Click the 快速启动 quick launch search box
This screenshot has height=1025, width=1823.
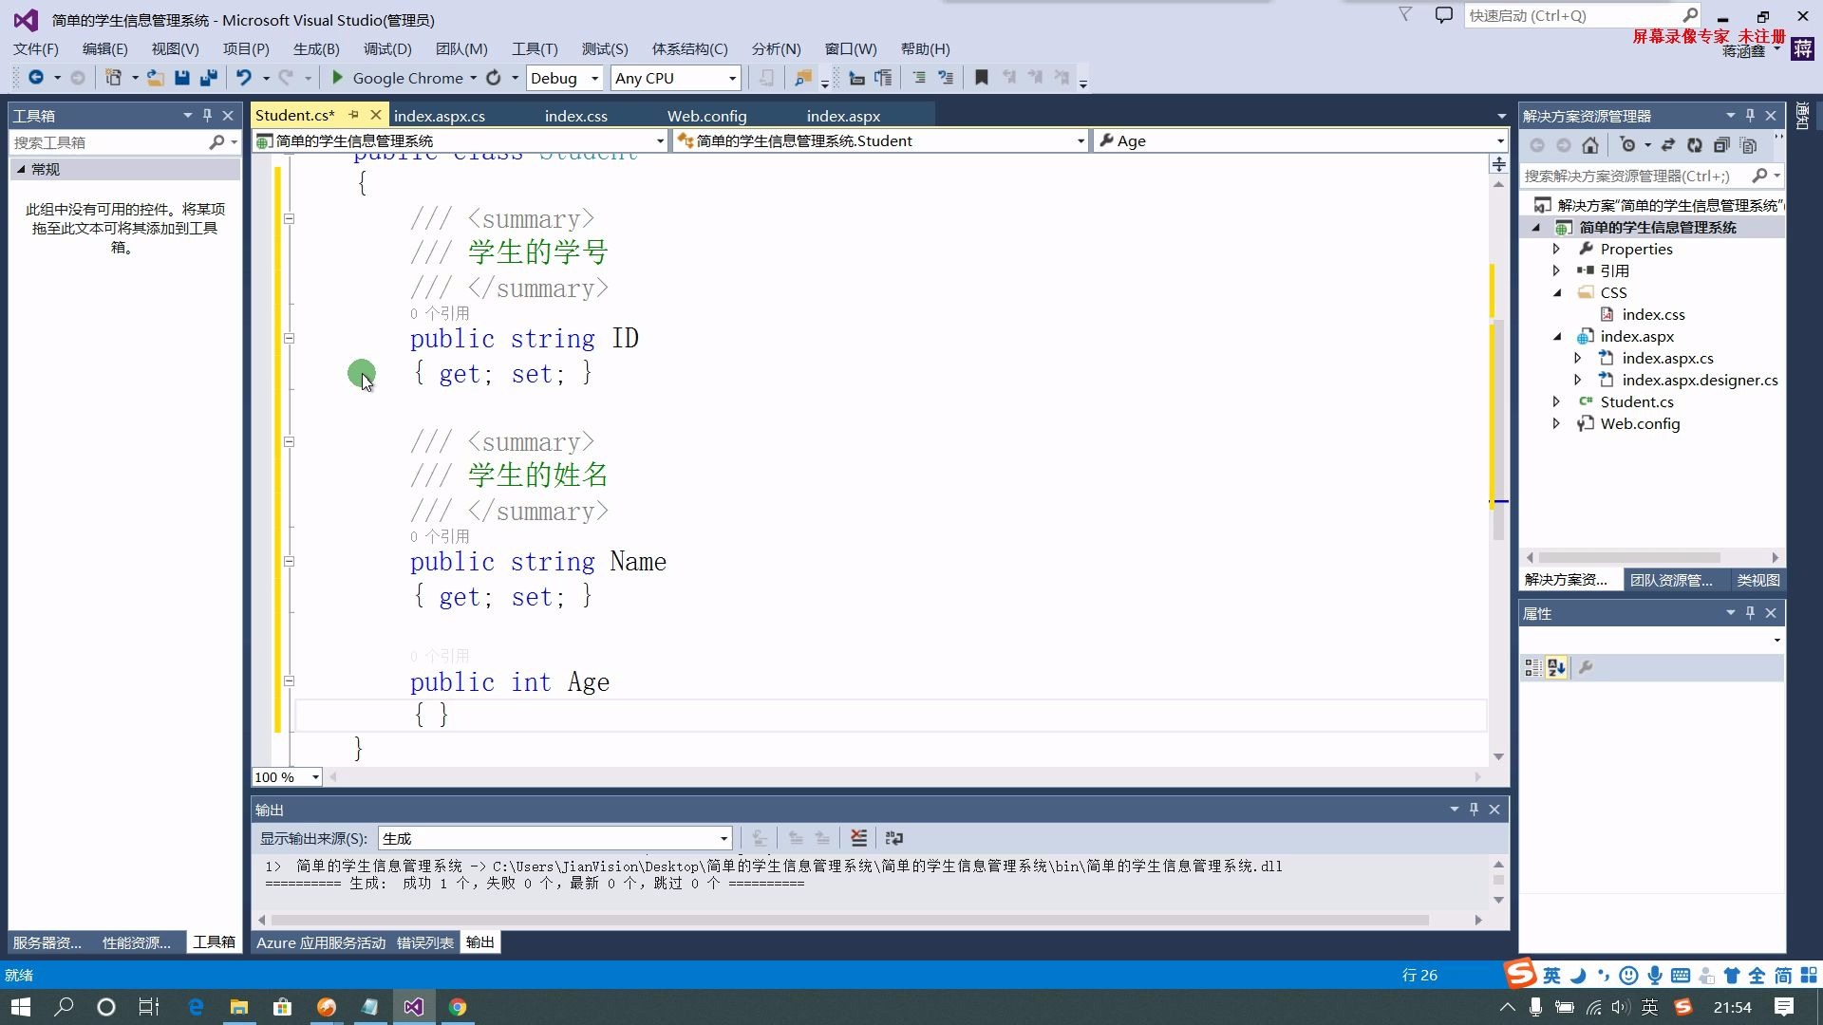tap(1573, 15)
